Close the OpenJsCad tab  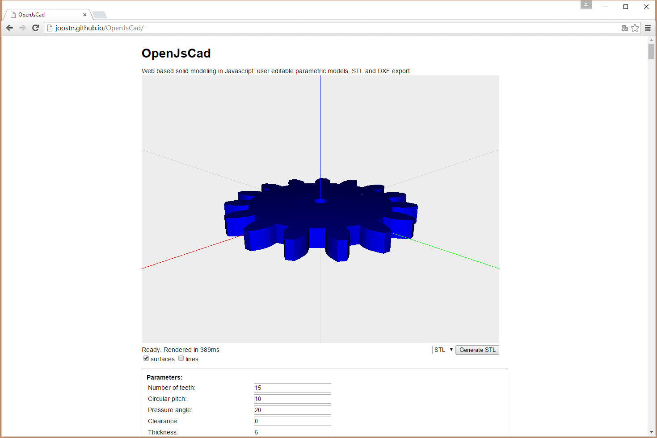pyautogui.click(x=84, y=15)
